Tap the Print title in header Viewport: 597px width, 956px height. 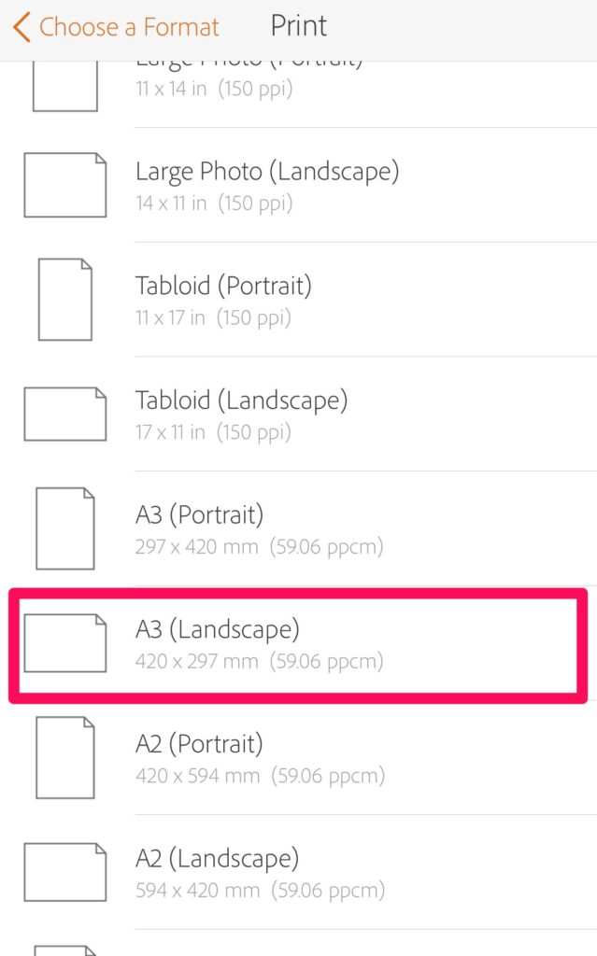coord(299,26)
